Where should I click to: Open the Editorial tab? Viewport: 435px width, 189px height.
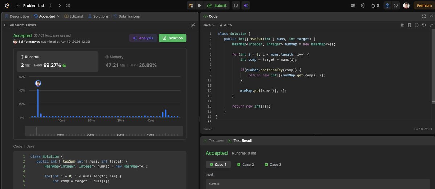coord(74,16)
